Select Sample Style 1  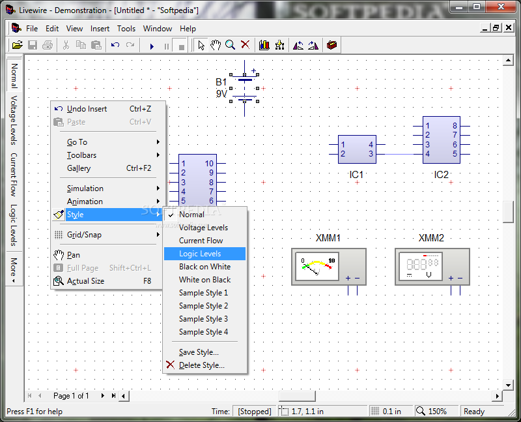tap(204, 293)
